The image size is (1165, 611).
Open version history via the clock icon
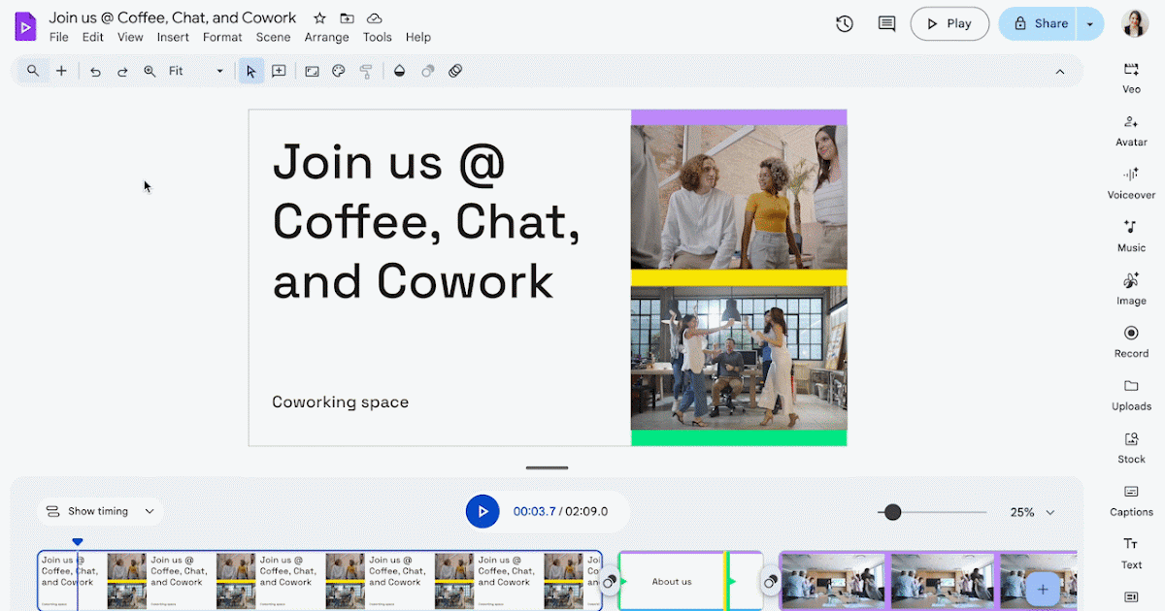(x=844, y=23)
